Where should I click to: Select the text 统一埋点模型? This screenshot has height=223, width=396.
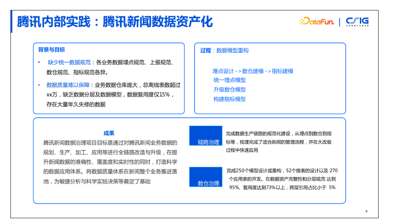coord(230,80)
